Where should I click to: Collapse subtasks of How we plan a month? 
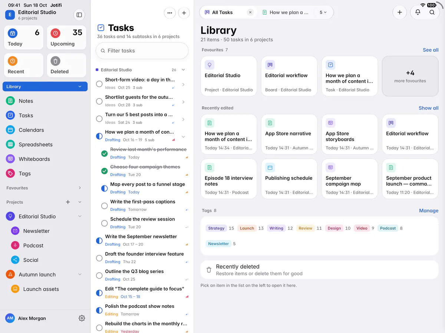[183, 137]
